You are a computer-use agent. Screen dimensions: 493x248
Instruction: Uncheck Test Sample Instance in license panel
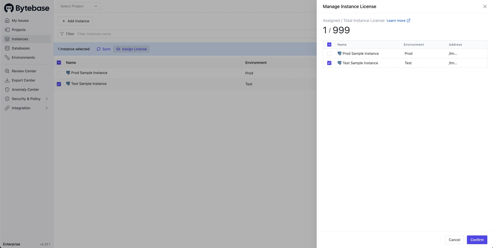point(329,63)
